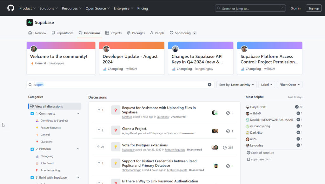Click the comment count on Request for Assistance
Image resolution: width=325 pixels, height=184 pixels.
pos(230,113)
